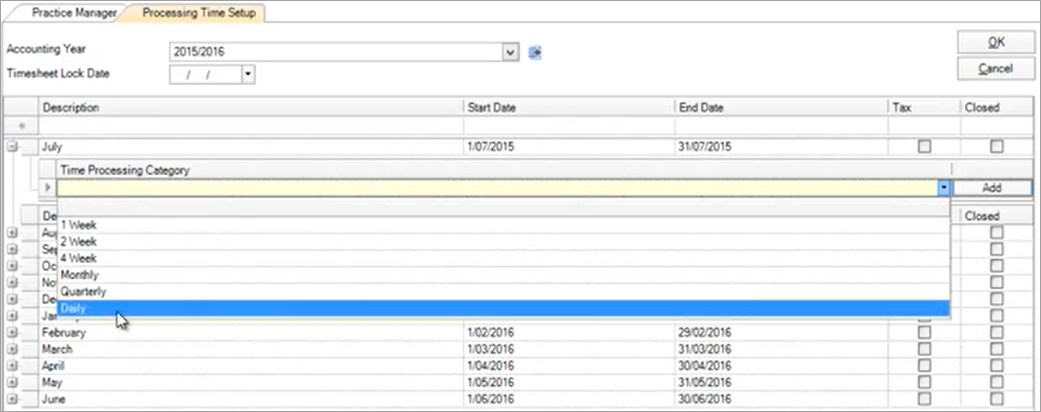Viewport: 1041px width, 412px height.
Task: Click start date 1/04/2016
Action: tap(491, 365)
